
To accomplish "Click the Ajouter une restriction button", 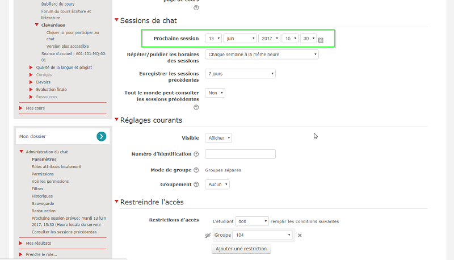I will coord(241,249).
